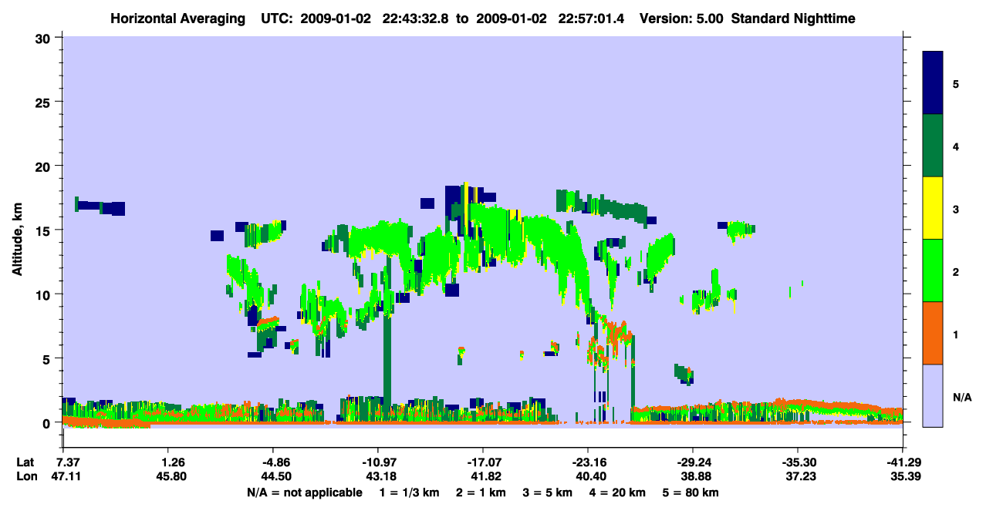Viewport: 1003px width, 514px height.
Task: Click the longitude value 37.23
Action: pos(800,477)
